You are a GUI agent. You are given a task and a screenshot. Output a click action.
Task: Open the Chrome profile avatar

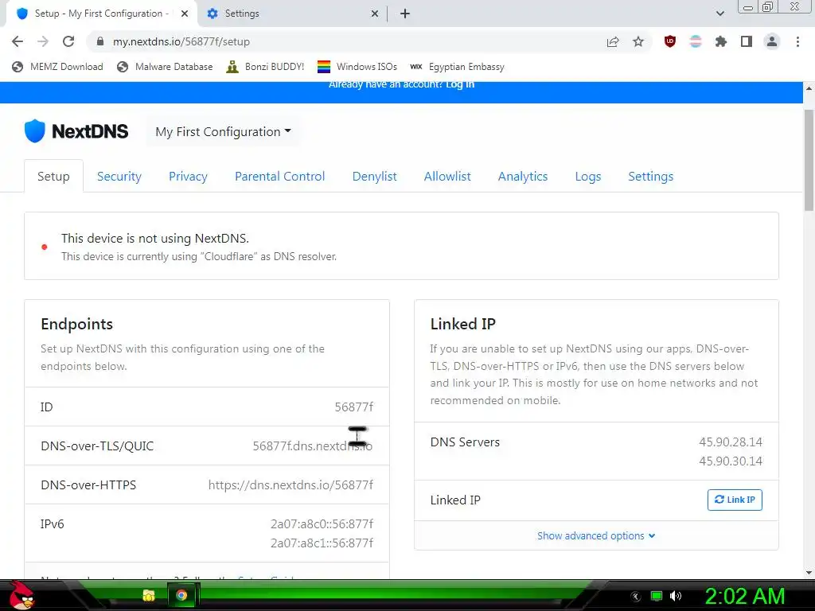(772, 41)
